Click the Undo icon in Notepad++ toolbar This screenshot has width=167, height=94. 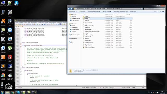(38, 24)
